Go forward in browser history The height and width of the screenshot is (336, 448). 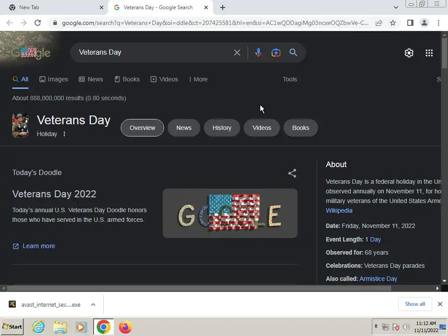point(24,23)
